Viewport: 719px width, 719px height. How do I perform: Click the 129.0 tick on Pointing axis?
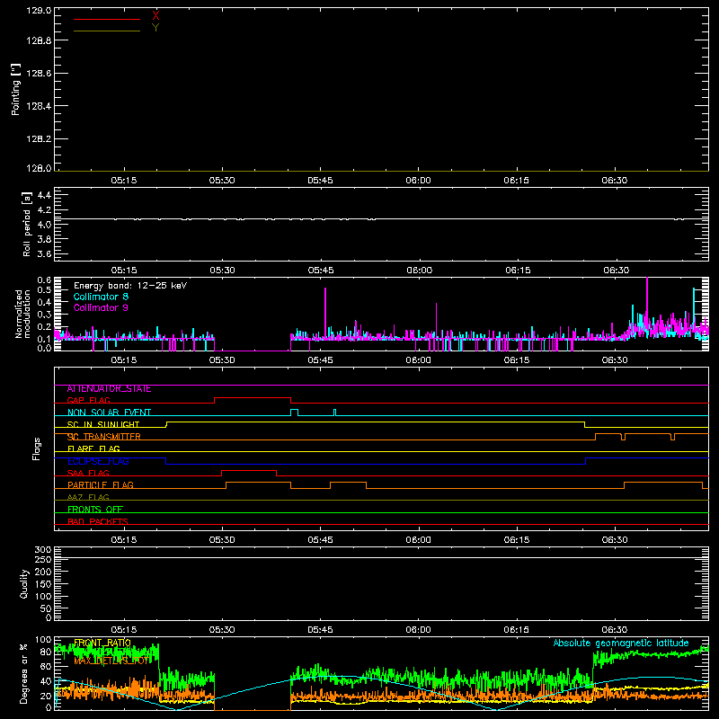click(39, 11)
